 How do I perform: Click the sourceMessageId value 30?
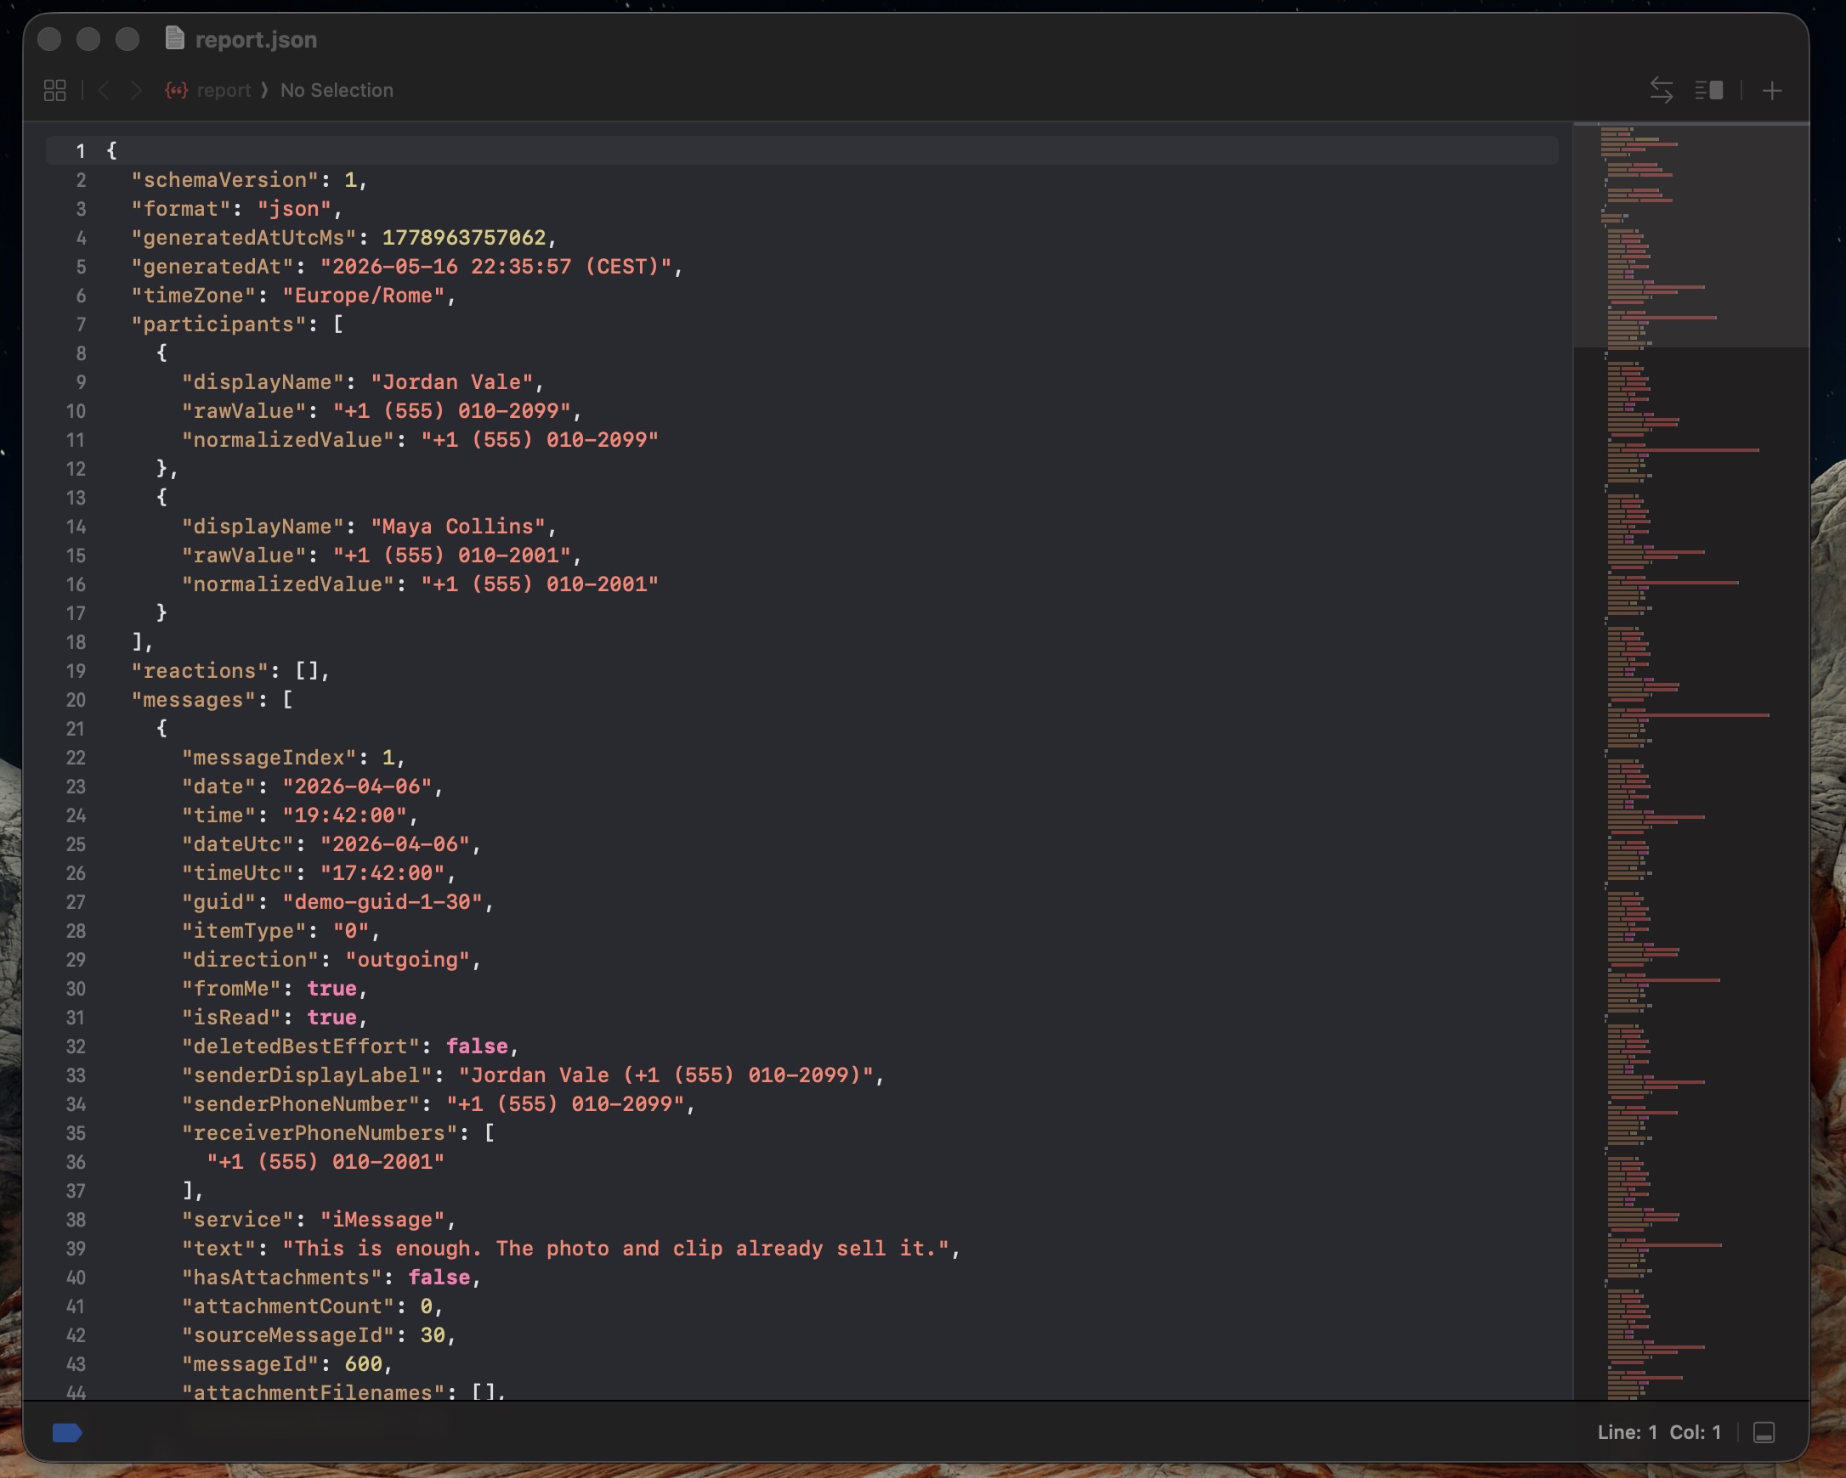click(433, 1335)
